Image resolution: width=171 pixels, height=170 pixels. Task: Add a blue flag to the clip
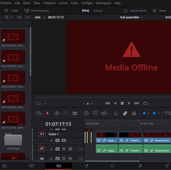144,113
